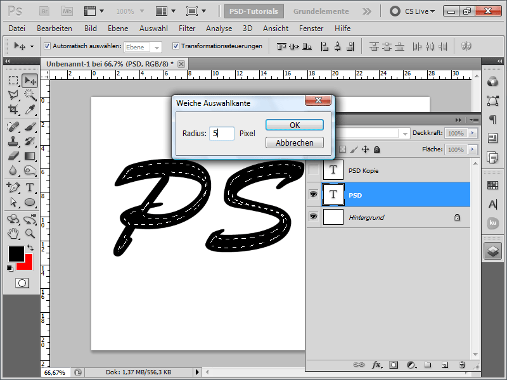The height and width of the screenshot is (380, 507).
Task: Open the Fenster menu
Action: [x=311, y=28]
